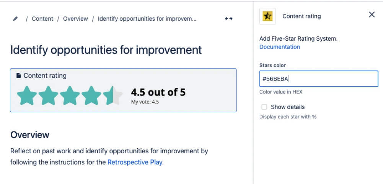Click the half-filled fifth star
The height and width of the screenshot is (184, 383).
112,95
